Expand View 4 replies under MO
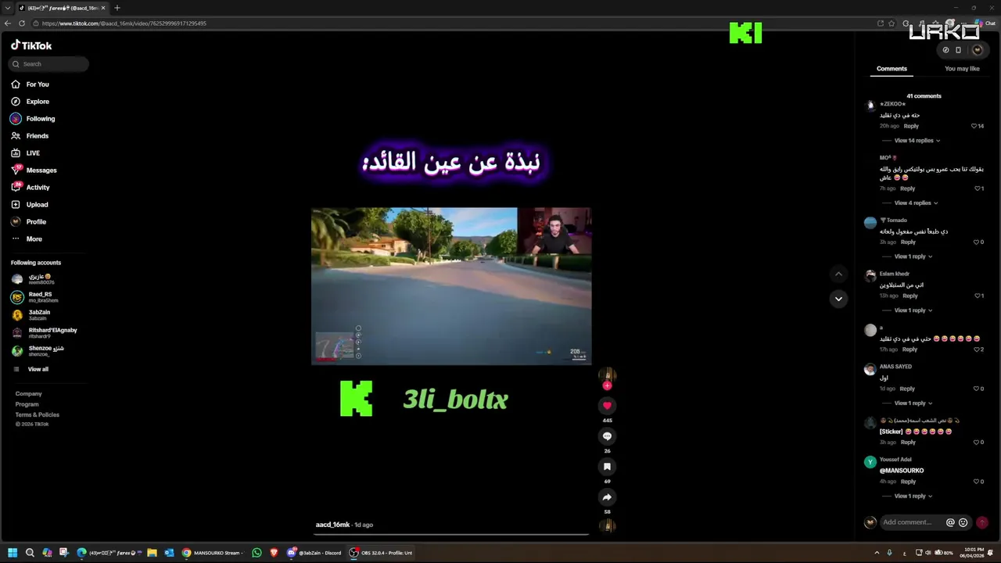This screenshot has width=1001, height=563. pos(916,203)
